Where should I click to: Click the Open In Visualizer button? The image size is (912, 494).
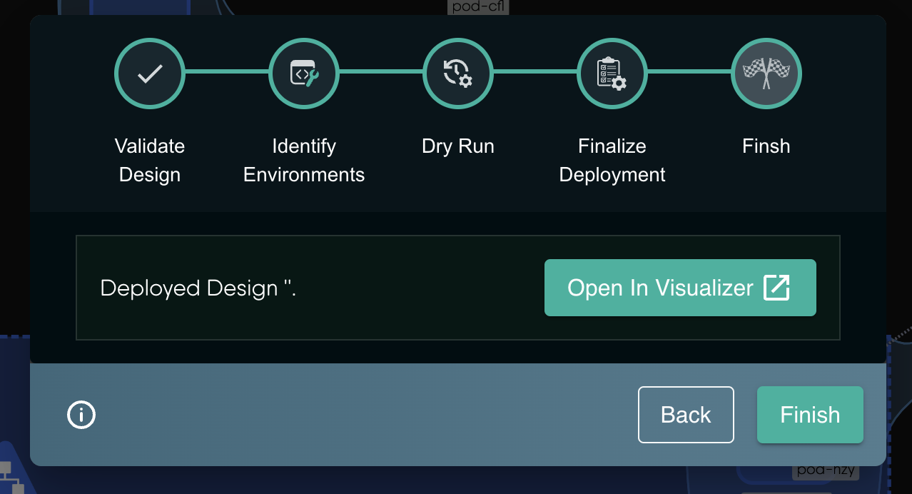coord(680,288)
